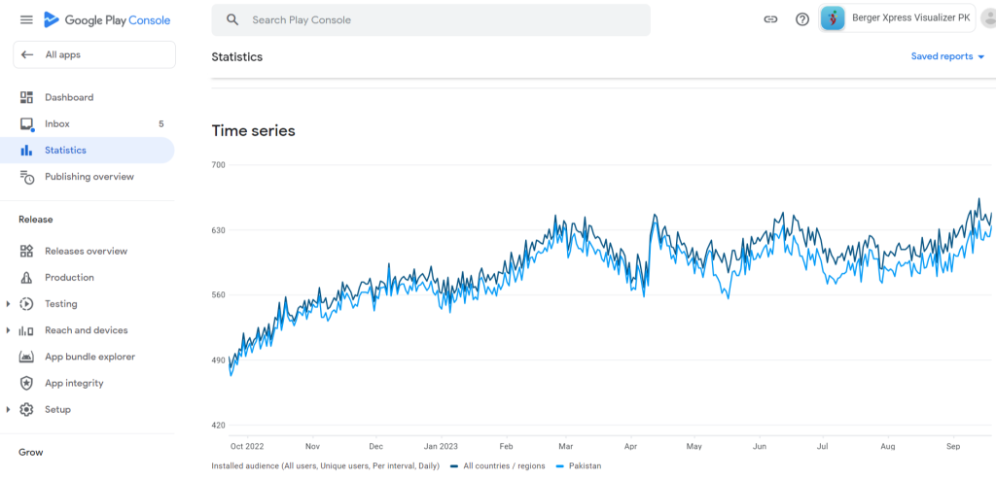Click the Dashboard icon in sidebar
996x480 pixels.
(x=27, y=97)
